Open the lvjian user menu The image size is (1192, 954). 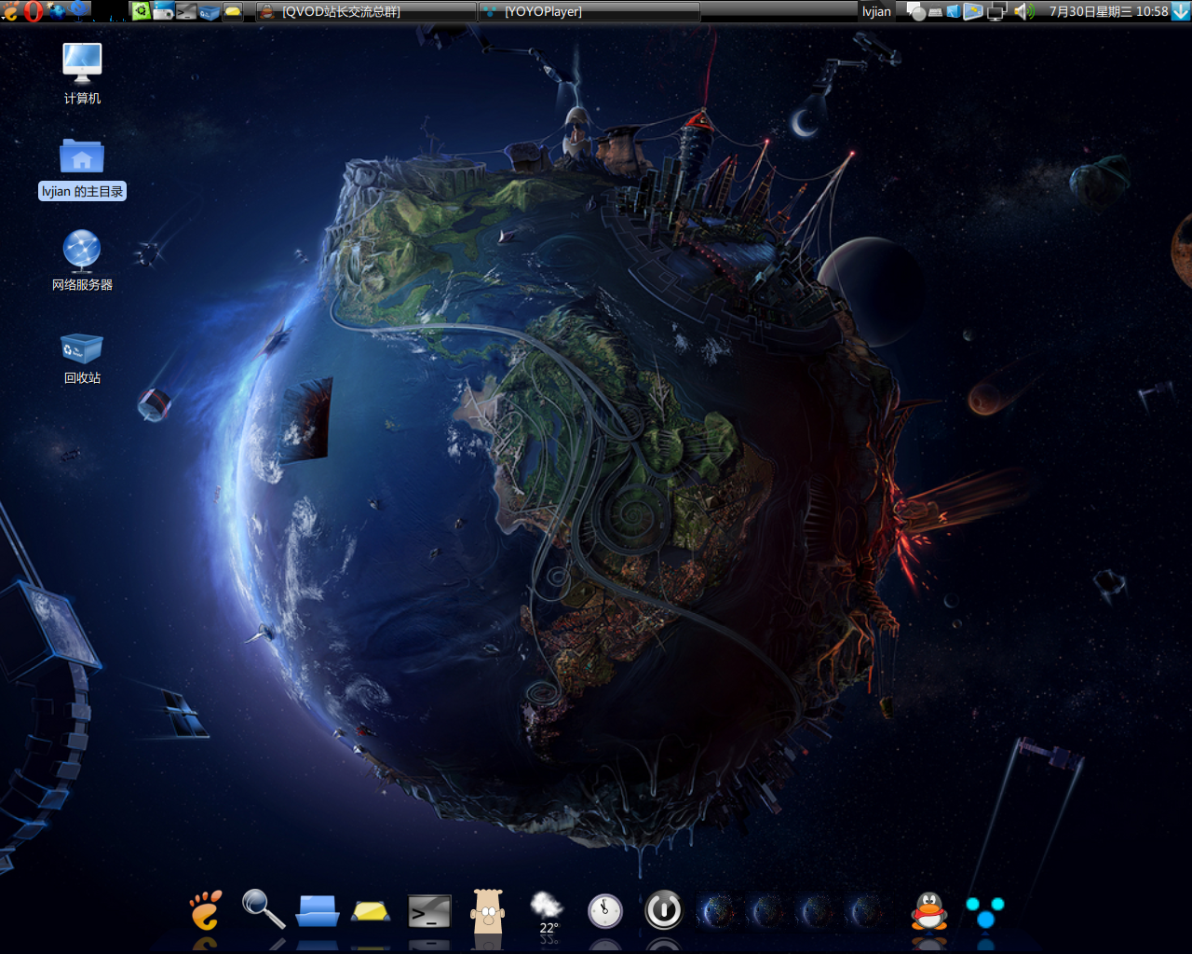(876, 11)
